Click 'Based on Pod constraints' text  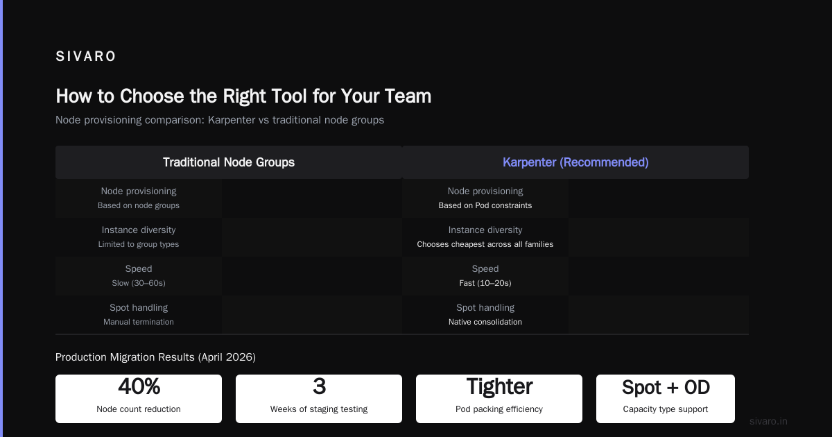(485, 205)
